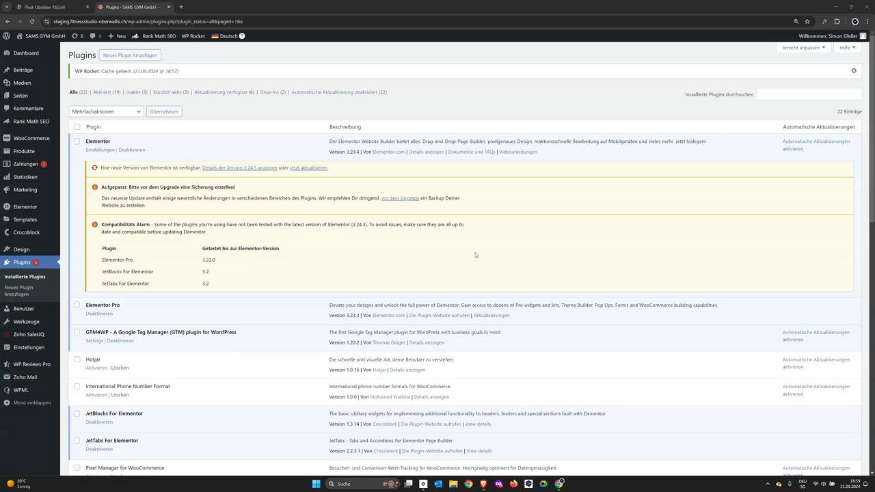The height and width of the screenshot is (492, 875).
Task: Click Neues Plugin hinzufügen button
Action: click(130, 55)
